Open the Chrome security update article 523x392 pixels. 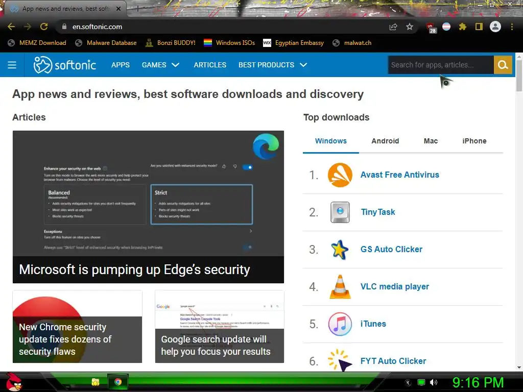(x=78, y=326)
